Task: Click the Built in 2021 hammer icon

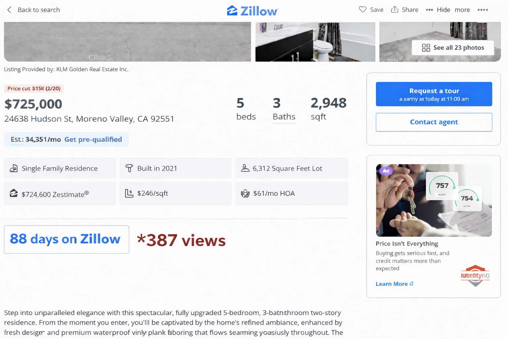Action: click(129, 168)
